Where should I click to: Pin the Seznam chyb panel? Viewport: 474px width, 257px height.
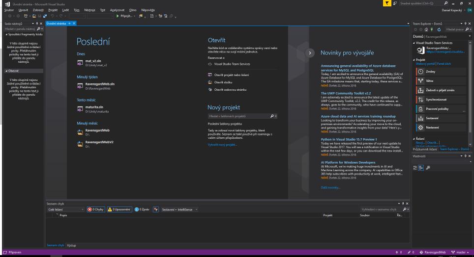tap(403, 204)
